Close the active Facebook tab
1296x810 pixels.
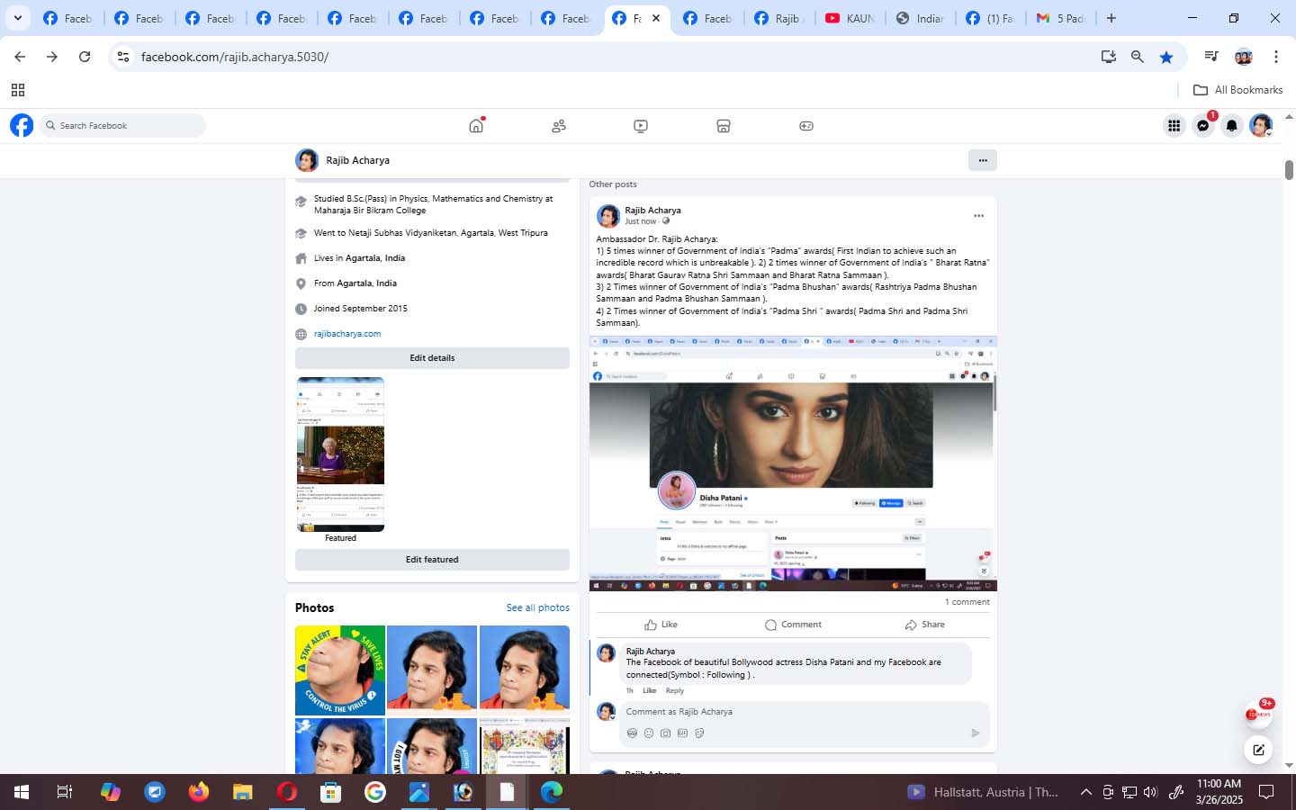tap(656, 18)
